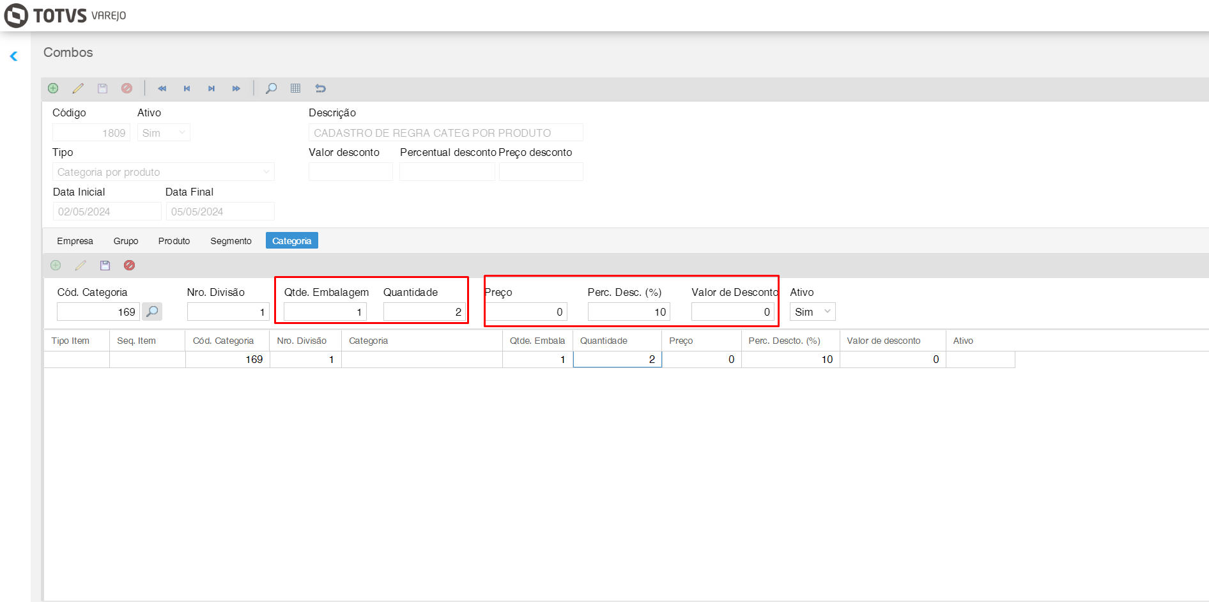Click the undo arrow icon in toolbar

[x=321, y=88]
